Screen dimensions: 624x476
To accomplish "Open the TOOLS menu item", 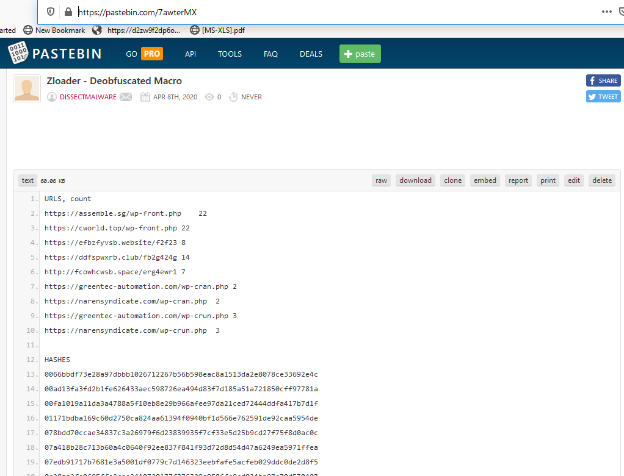I will [230, 54].
